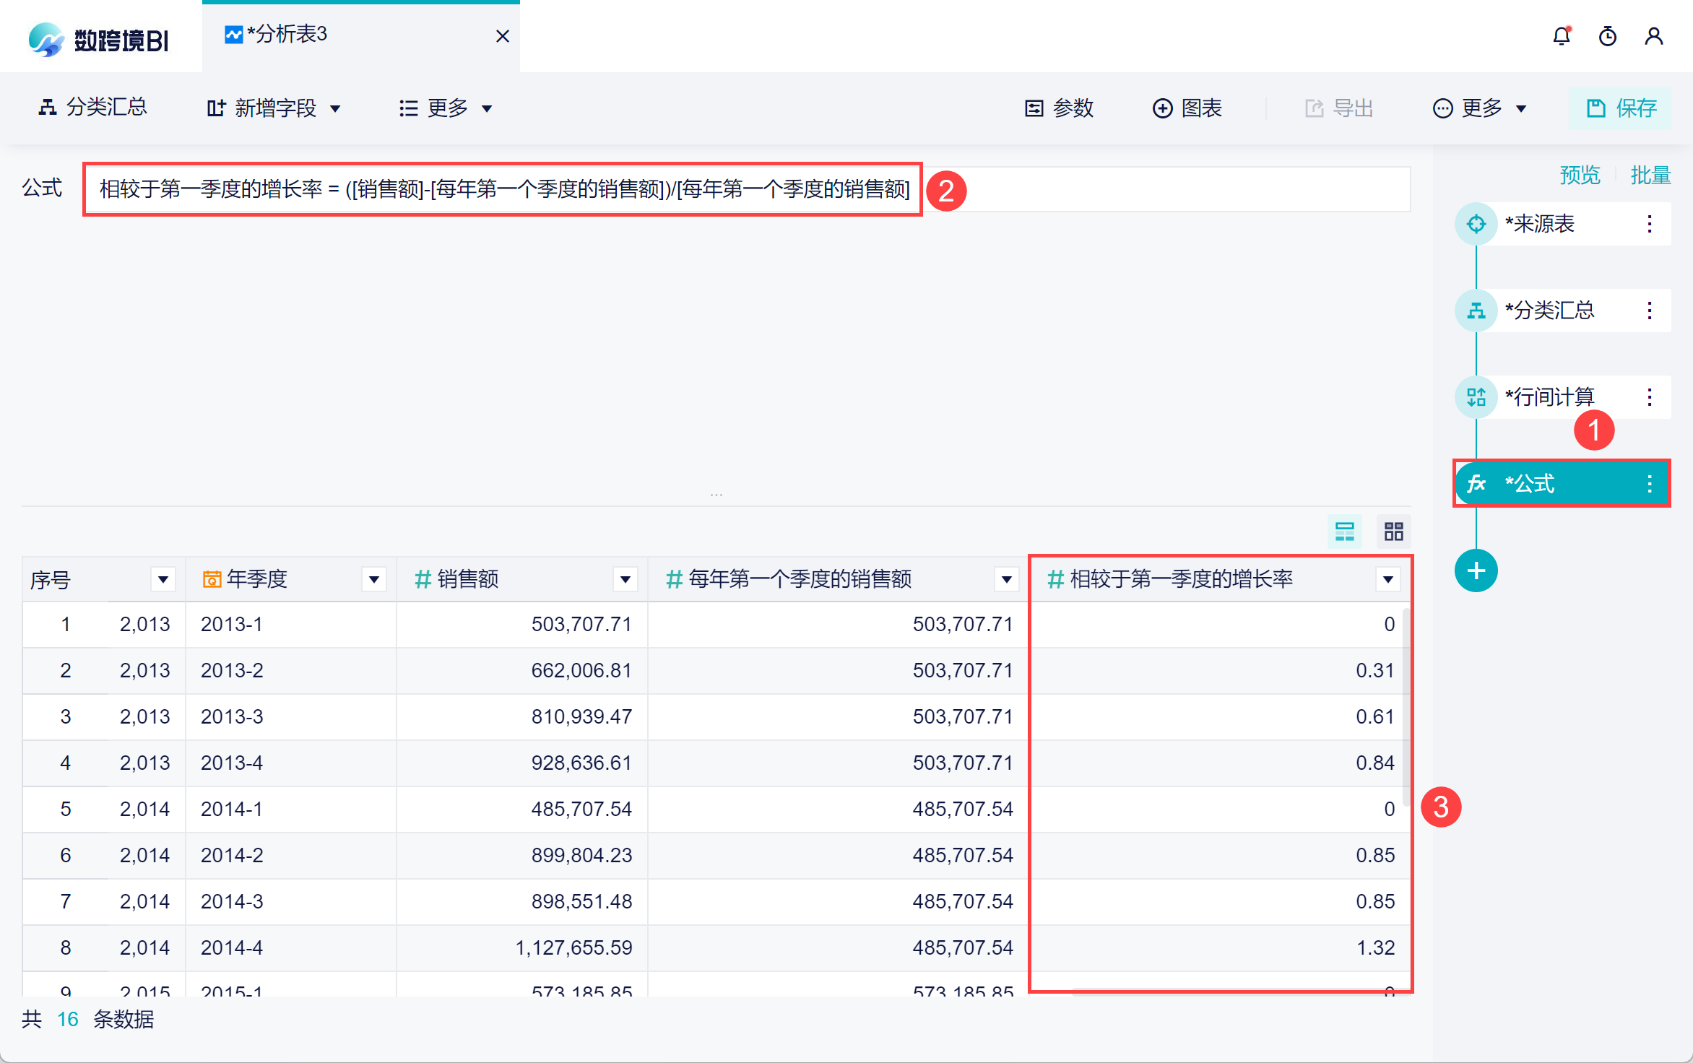
Task: Click the 保存 save button
Action: pos(1621,108)
